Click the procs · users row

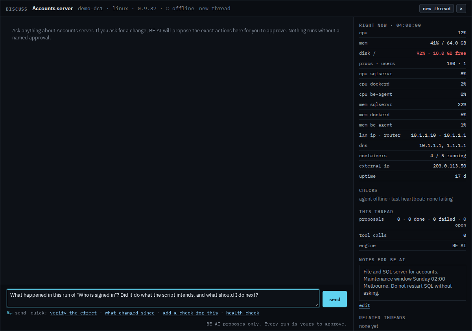click(413, 63)
